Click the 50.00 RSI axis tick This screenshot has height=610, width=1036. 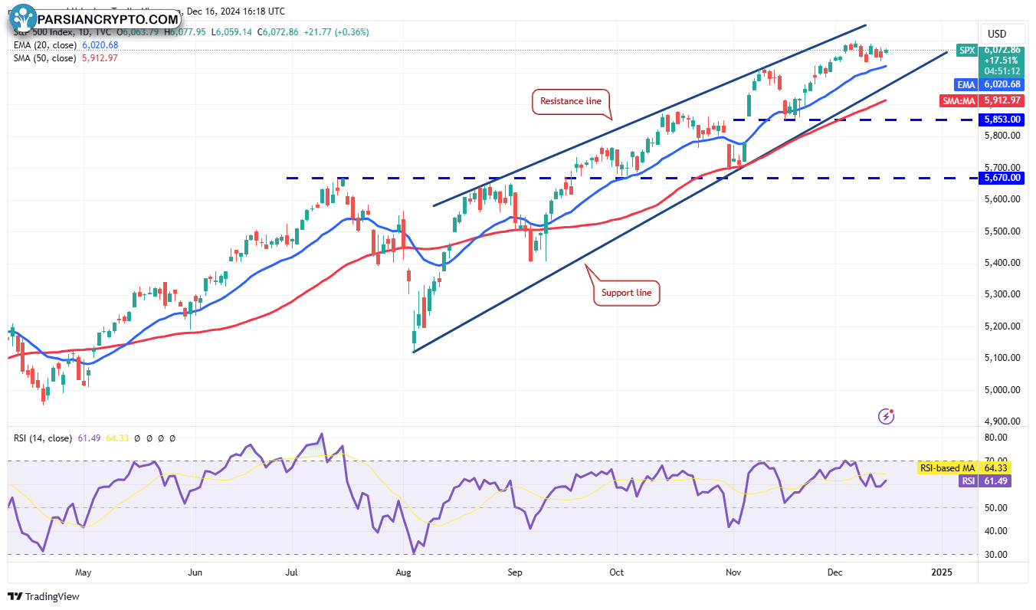tap(996, 507)
